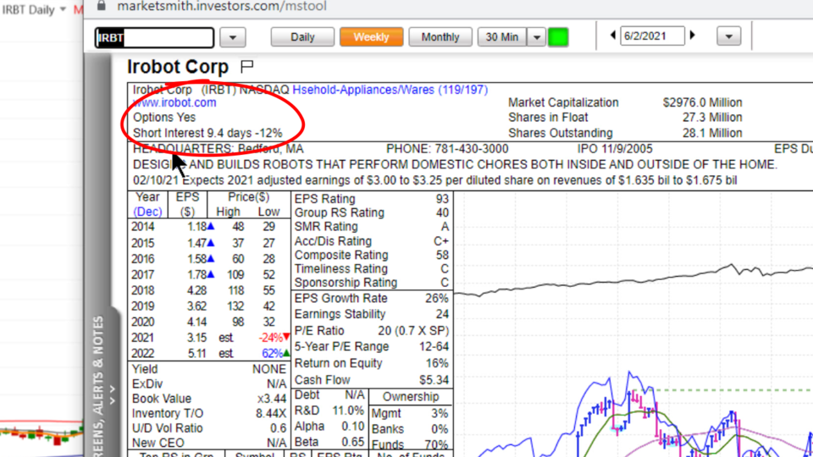Click the 2014 EPS 1.18 row
The height and width of the screenshot is (457, 813).
click(x=209, y=227)
